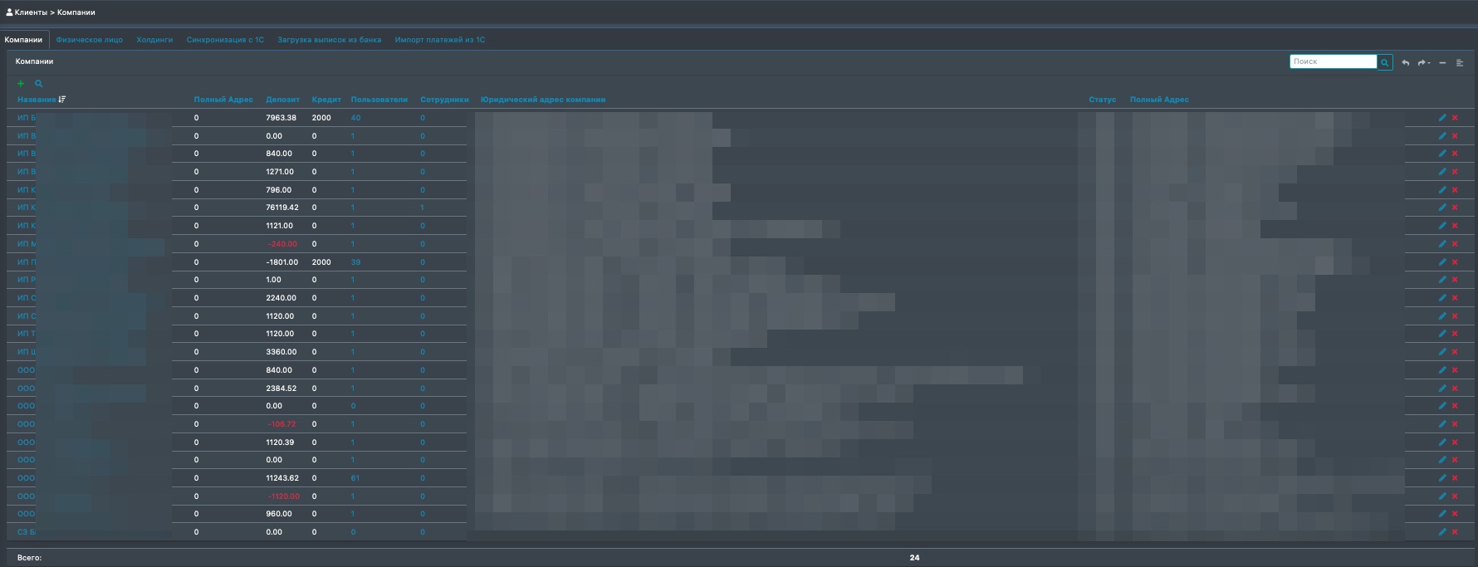Edit the company with deposit 960.00
The height and width of the screenshot is (567, 1478).
pos(1442,514)
